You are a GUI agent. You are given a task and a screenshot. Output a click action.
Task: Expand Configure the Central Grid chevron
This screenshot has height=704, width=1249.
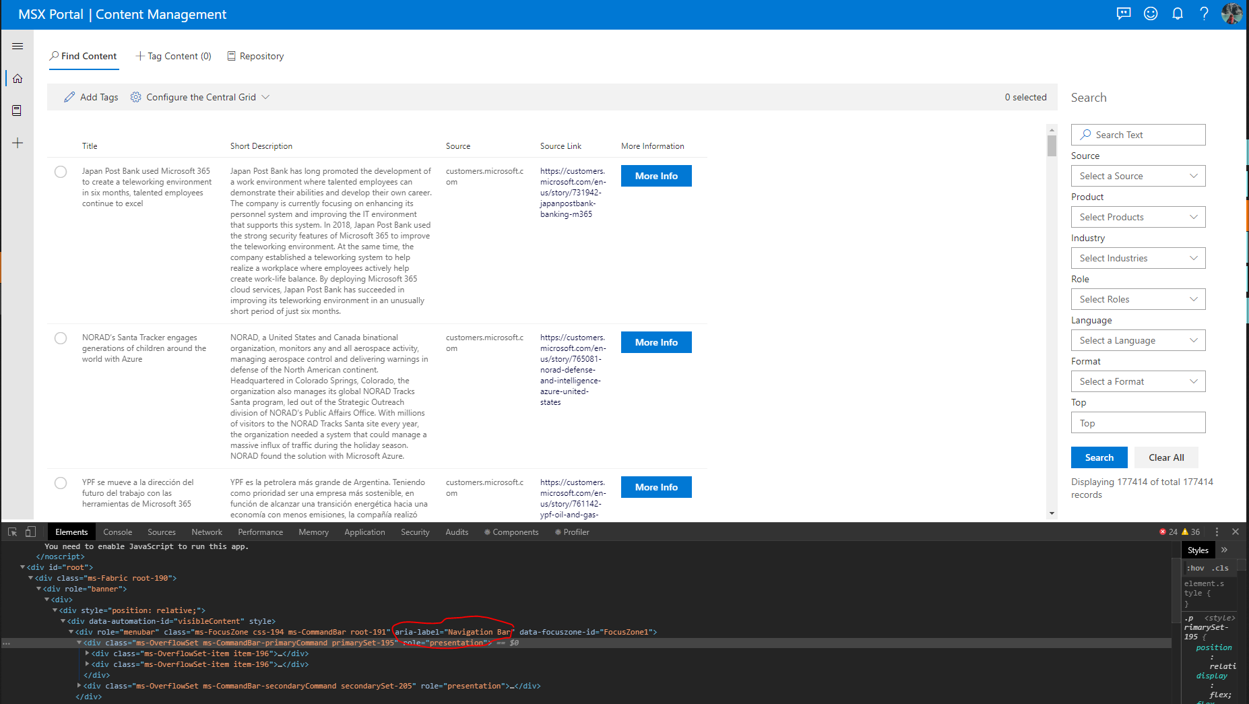click(265, 97)
